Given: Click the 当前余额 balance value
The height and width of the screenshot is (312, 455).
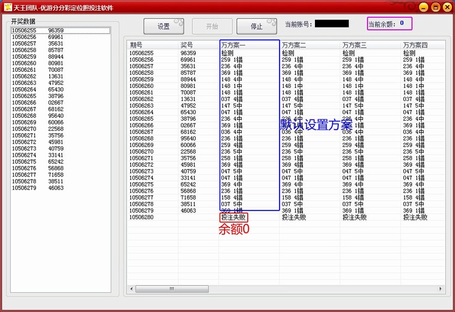Looking at the screenshot, I should [402, 23].
